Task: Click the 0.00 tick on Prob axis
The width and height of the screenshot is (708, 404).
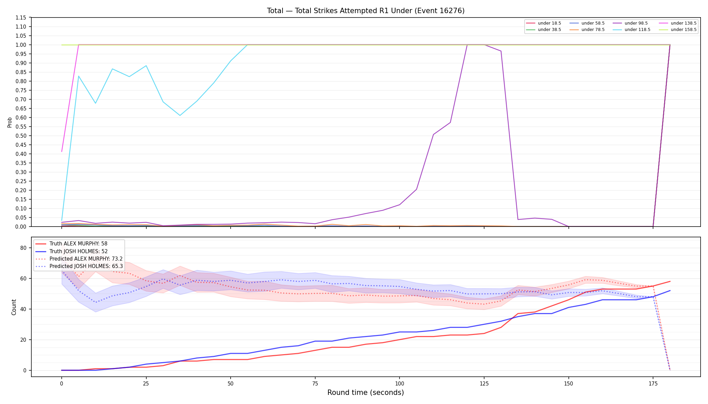Action: click(x=21, y=227)
